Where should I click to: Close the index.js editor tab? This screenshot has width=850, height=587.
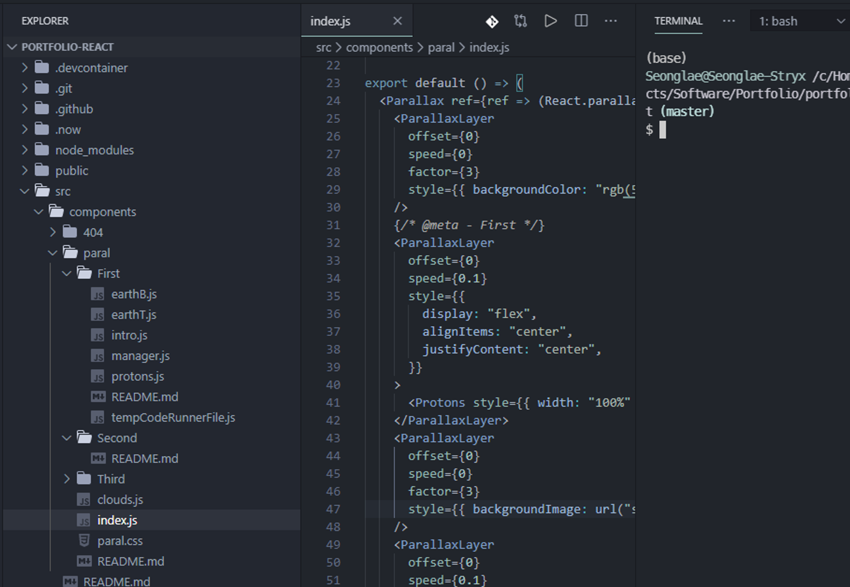click(397, 21)
